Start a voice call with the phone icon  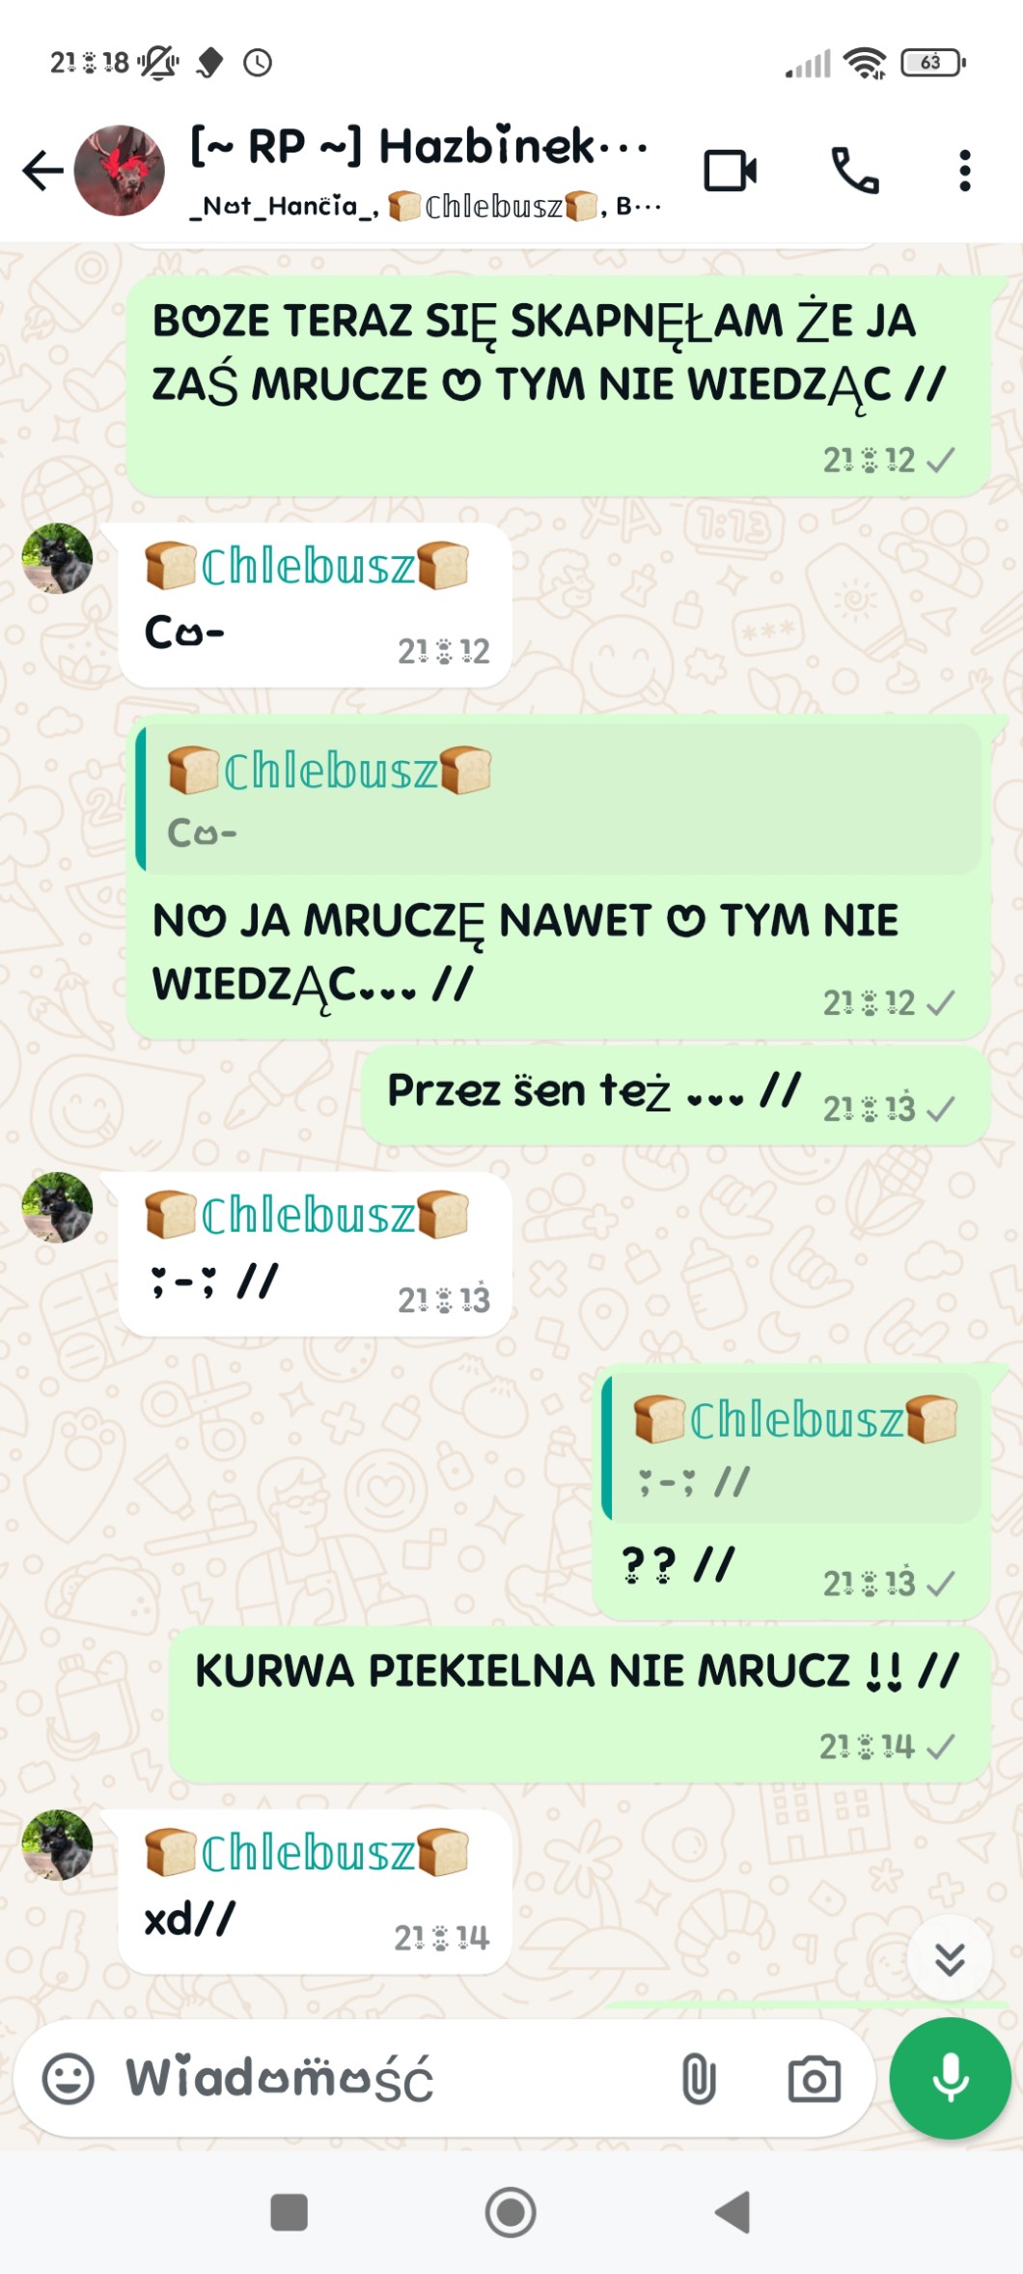click(x=855, y=171)
